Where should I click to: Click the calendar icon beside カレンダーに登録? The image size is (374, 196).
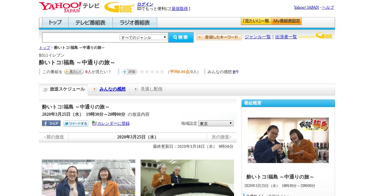click(x=94, y=123)
